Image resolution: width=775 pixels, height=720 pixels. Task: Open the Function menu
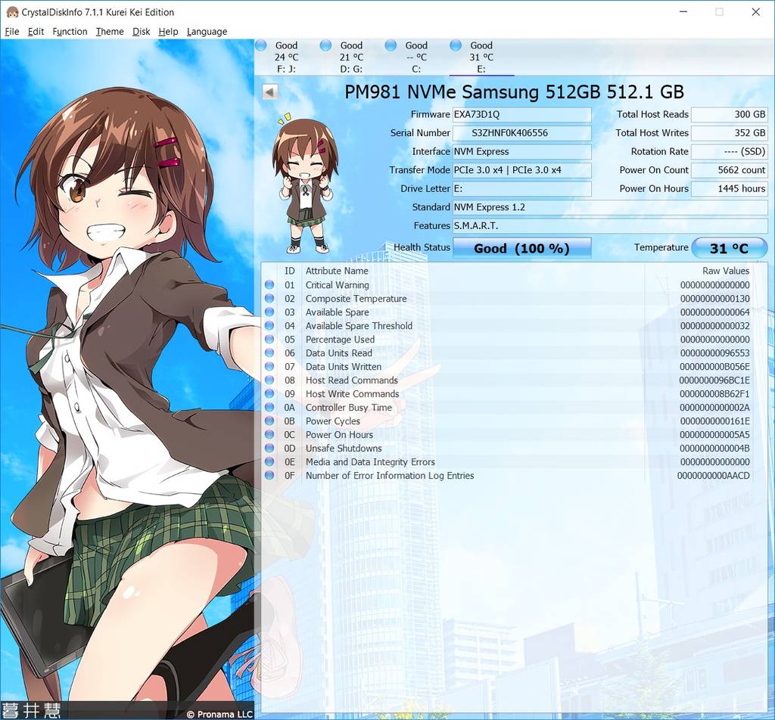coord(70,31)
